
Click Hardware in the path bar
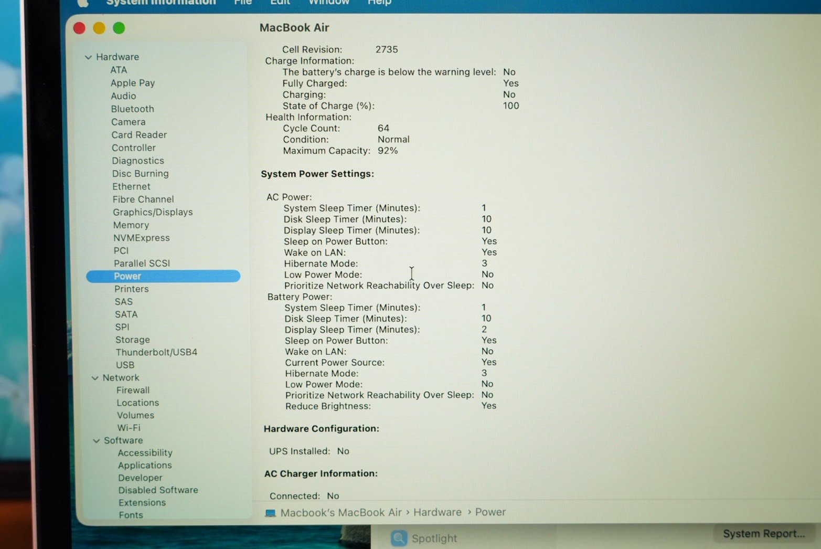click(438, 512)
